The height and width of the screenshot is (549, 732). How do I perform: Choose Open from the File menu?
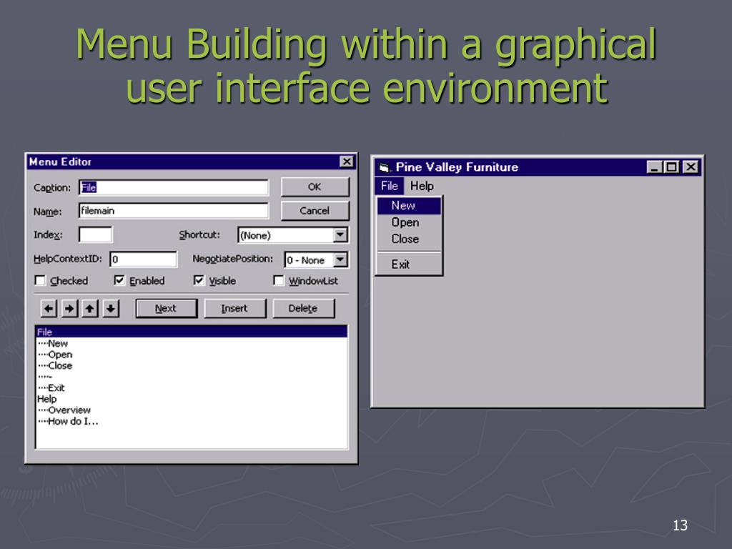409,222
